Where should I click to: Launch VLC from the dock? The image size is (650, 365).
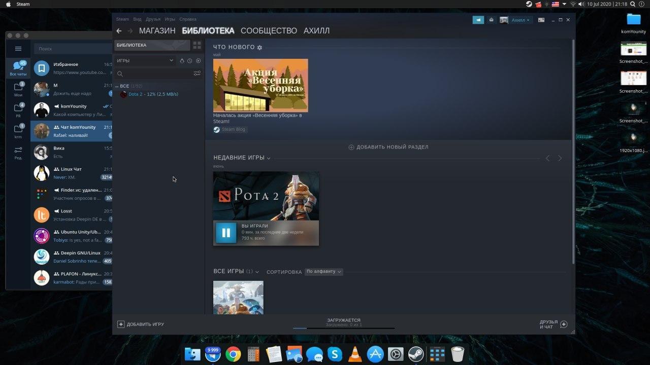(355, 354)
